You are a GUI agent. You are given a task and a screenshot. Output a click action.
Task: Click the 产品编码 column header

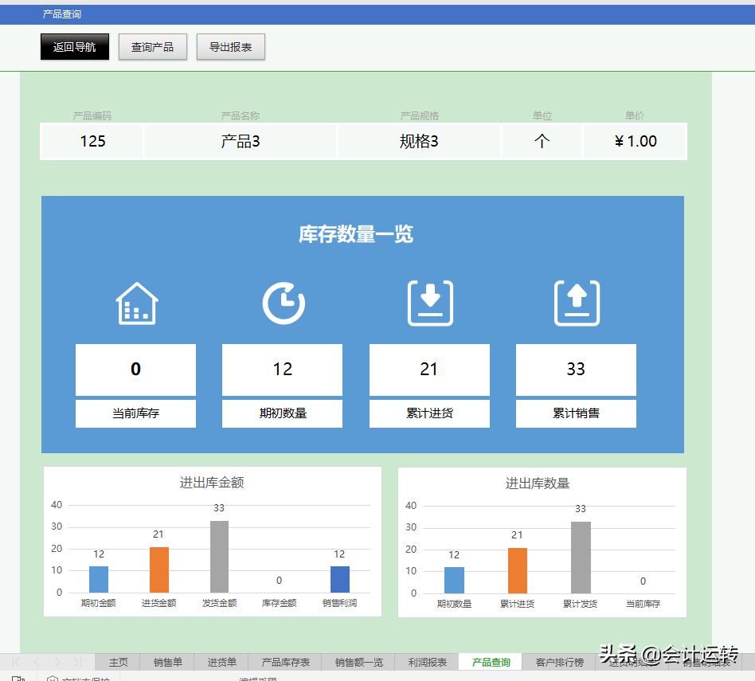[x=92, y=115]
